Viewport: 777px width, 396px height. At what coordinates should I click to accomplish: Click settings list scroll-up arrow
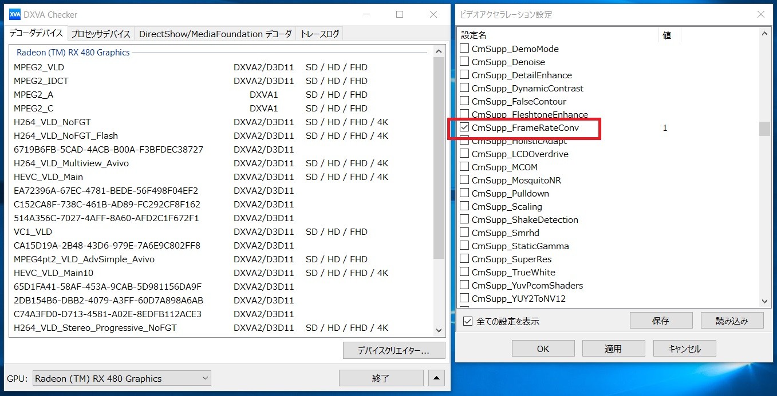point(765,34)
